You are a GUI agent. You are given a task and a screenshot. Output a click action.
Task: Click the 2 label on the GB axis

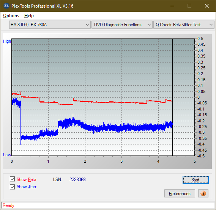point(85,161)
